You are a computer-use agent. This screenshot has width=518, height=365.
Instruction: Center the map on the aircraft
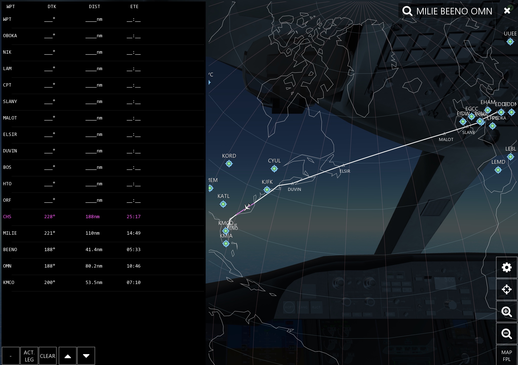[x=506, y=290]
